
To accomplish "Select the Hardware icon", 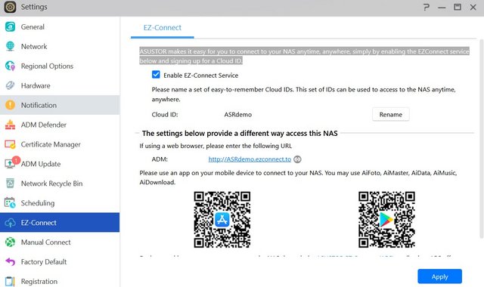I will [10, 85].
